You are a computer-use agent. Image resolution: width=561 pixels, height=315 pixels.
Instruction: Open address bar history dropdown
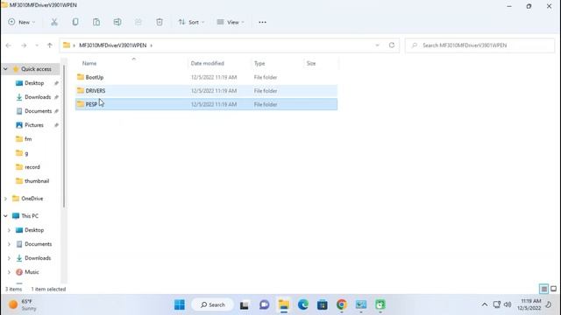tap(377, 45)
